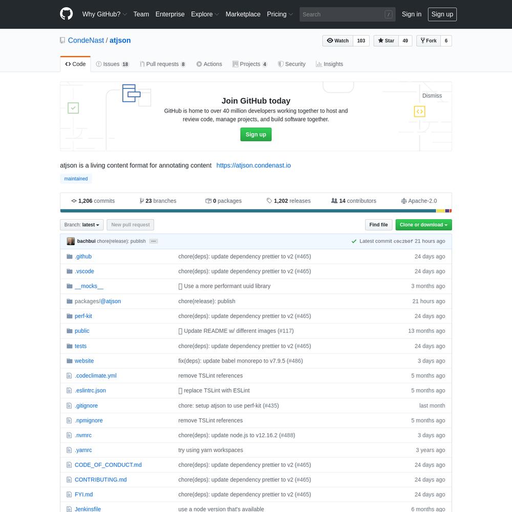Click the folder icon for perf-kit
The height and width of the screenshot is (512, 512).
point(69,316)
